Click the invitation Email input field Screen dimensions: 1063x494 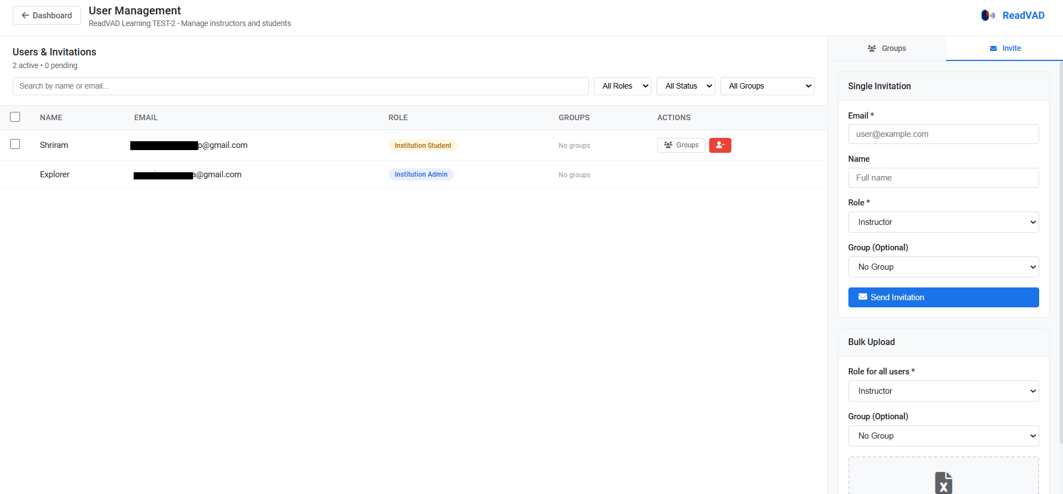tap(943, 134)
